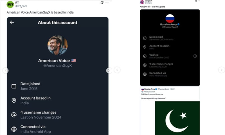The height and width of the screenshot is (135, 225).
Task: Click the American Voice profile photo
Action: (57, 45)
